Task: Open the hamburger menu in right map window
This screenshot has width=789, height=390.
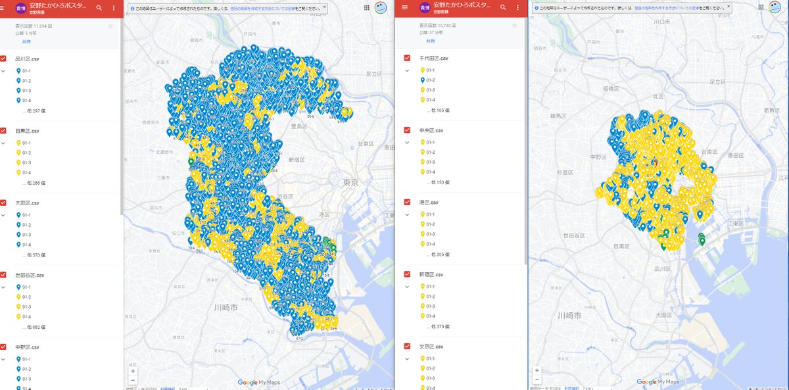Action: (404, 8)
